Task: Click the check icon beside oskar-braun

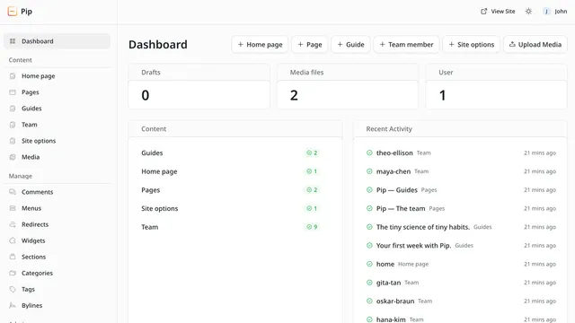Action: [369, 301]
